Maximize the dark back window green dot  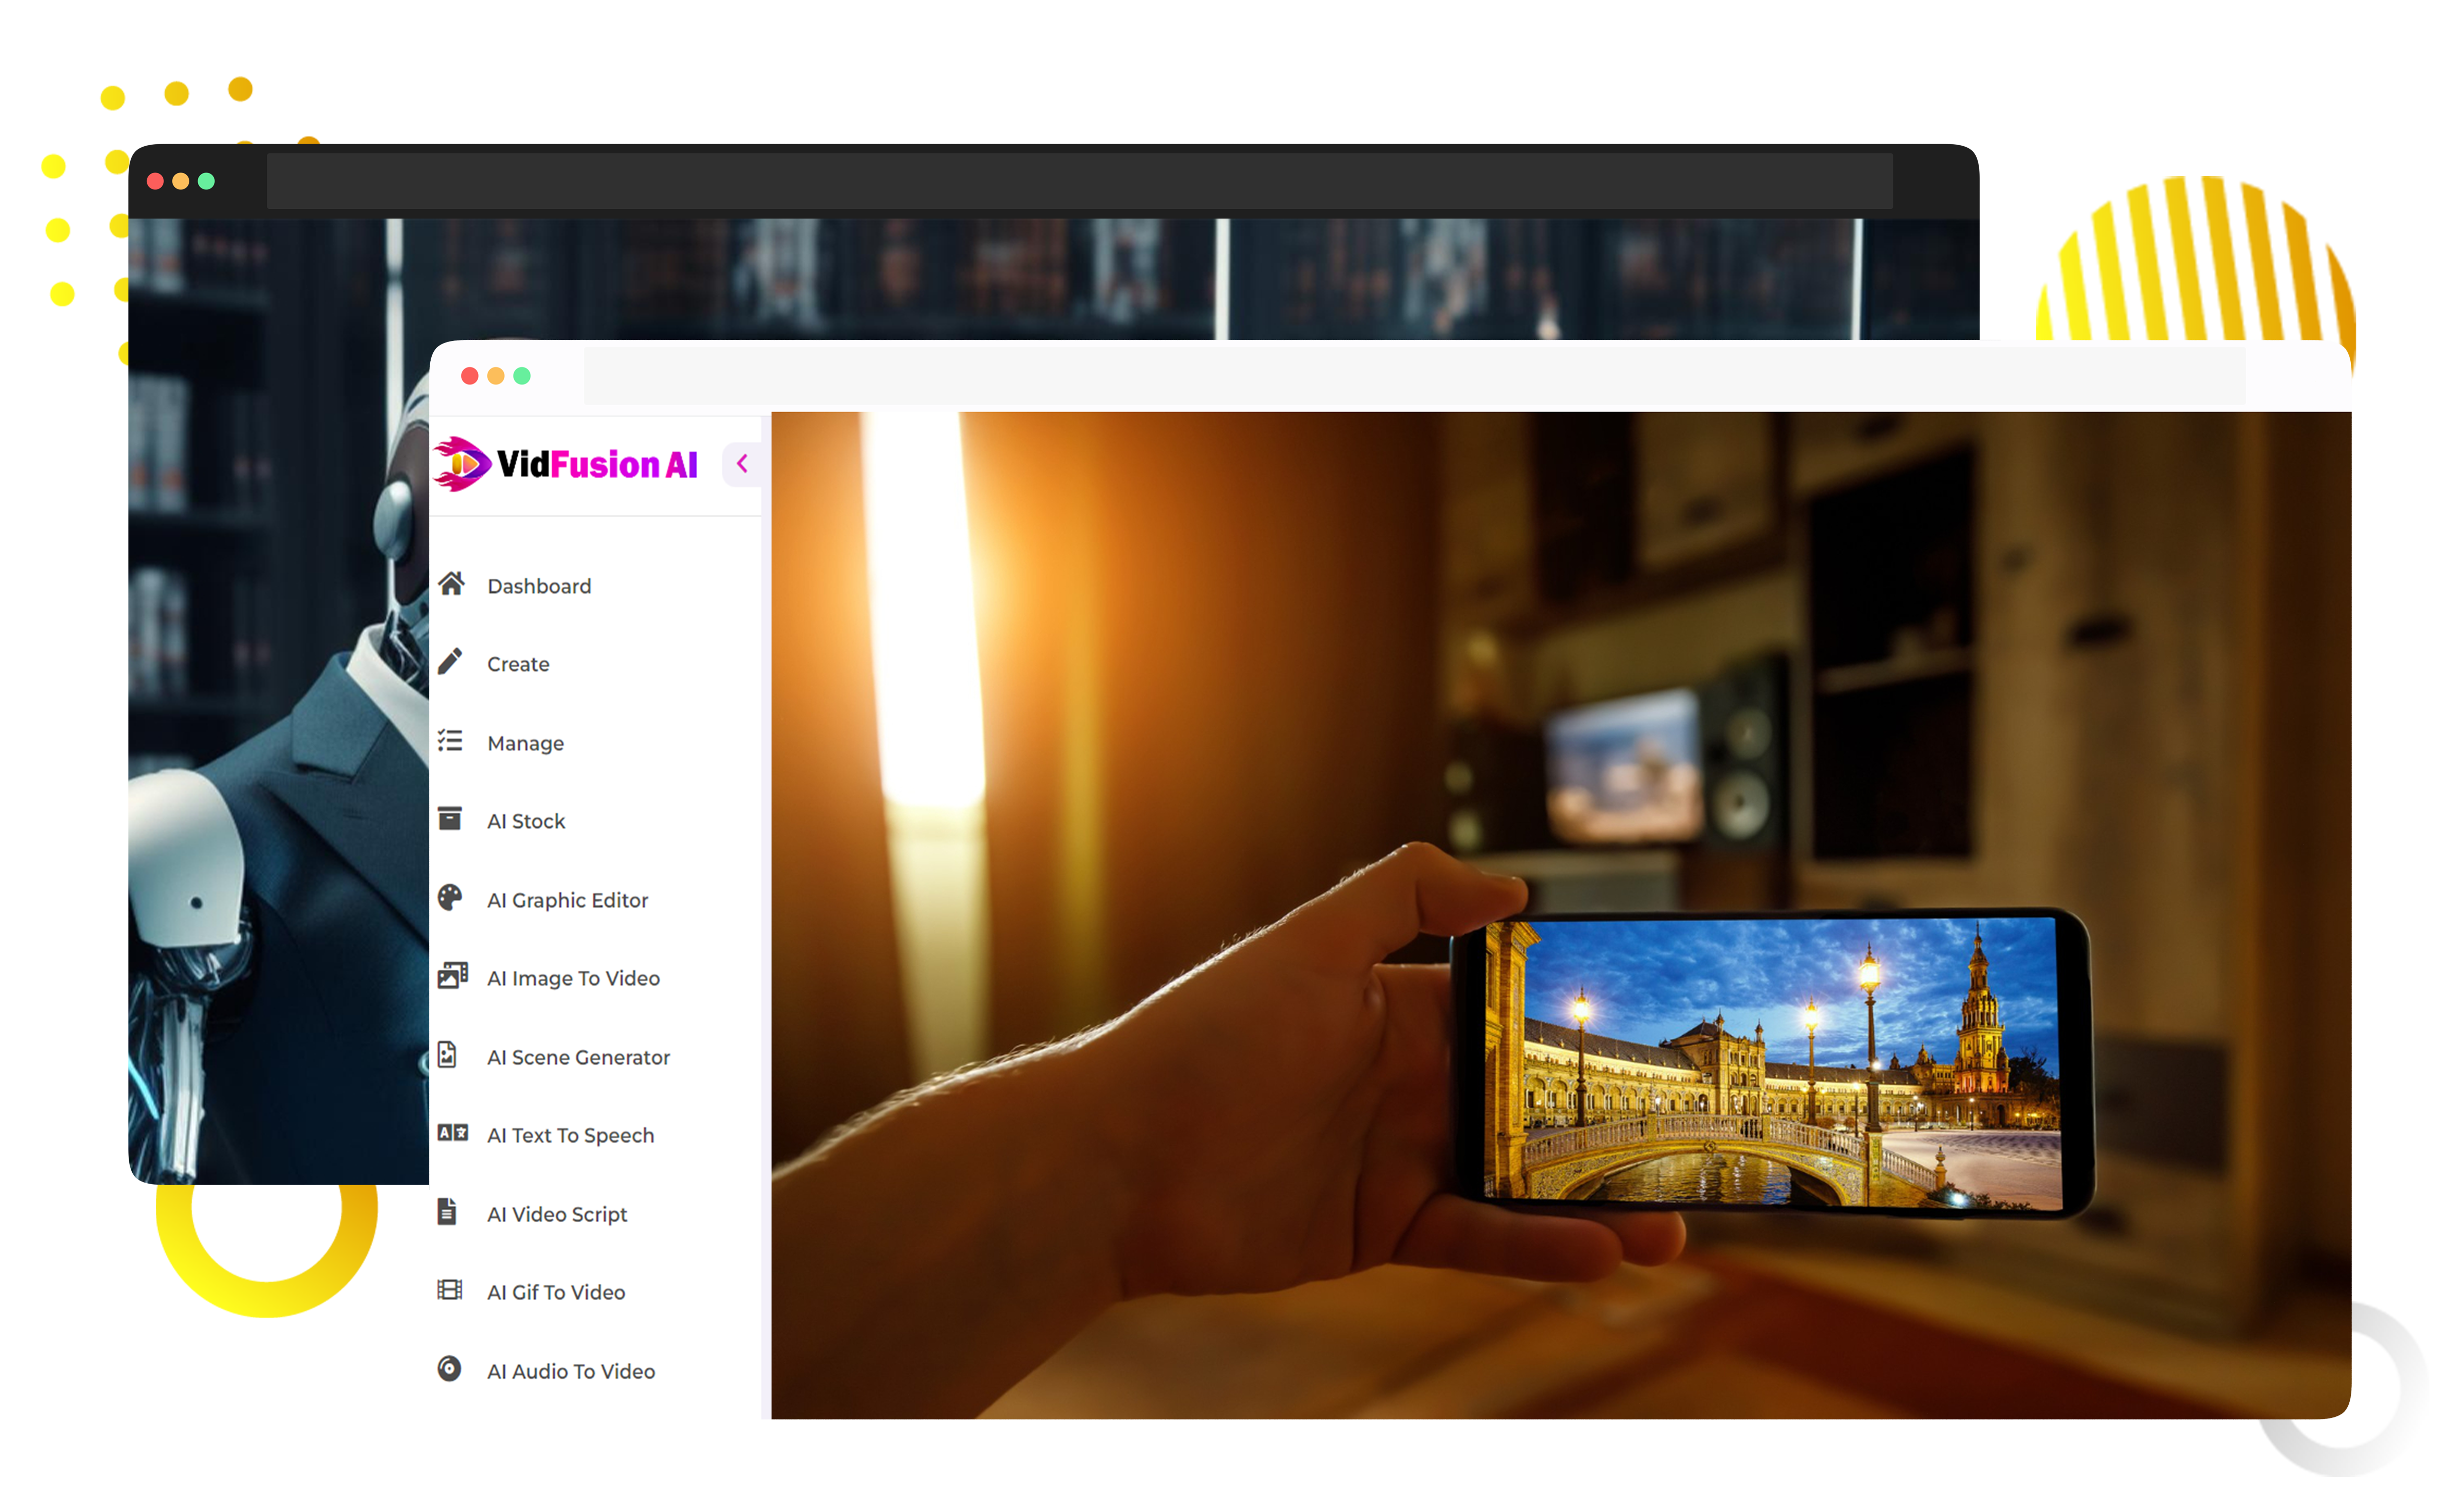[x=207, y=181]
